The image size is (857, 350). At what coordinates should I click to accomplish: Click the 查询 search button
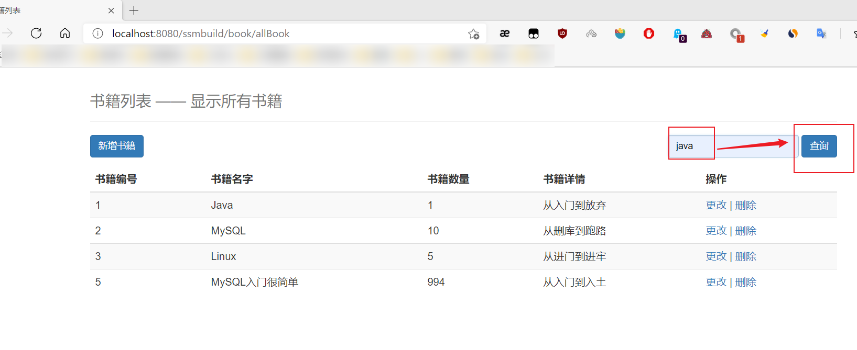(819, 146)
